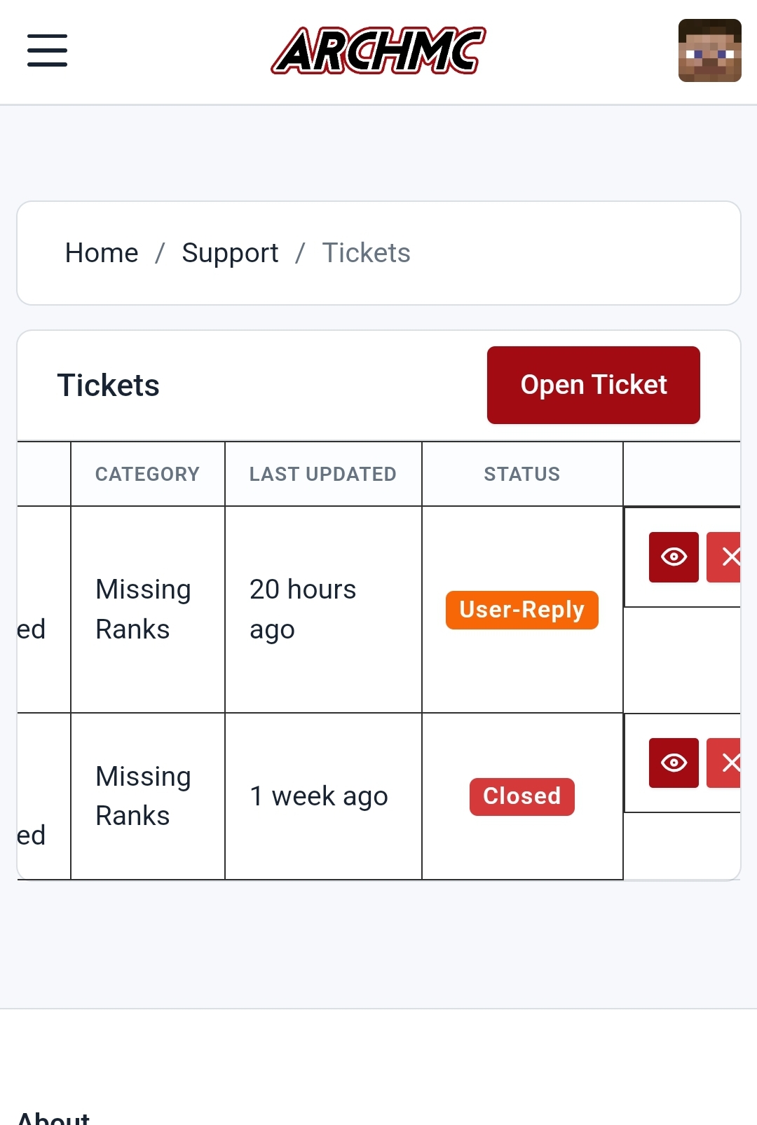
Task: View the User-Reply ticket via eye icon
Action: click(x=674, y=557)
